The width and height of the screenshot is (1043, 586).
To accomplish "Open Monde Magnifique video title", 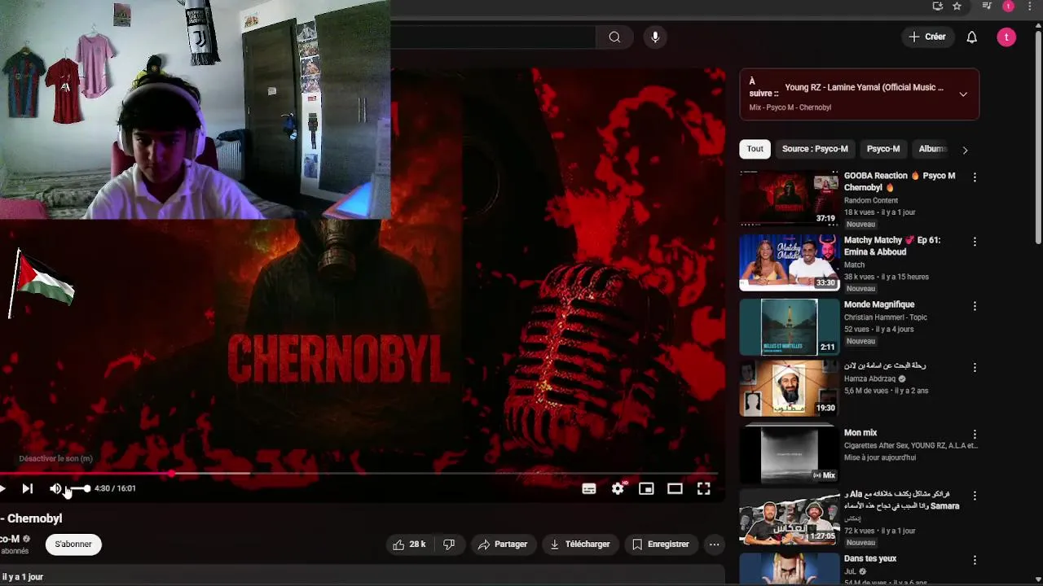I will (879, 304).
